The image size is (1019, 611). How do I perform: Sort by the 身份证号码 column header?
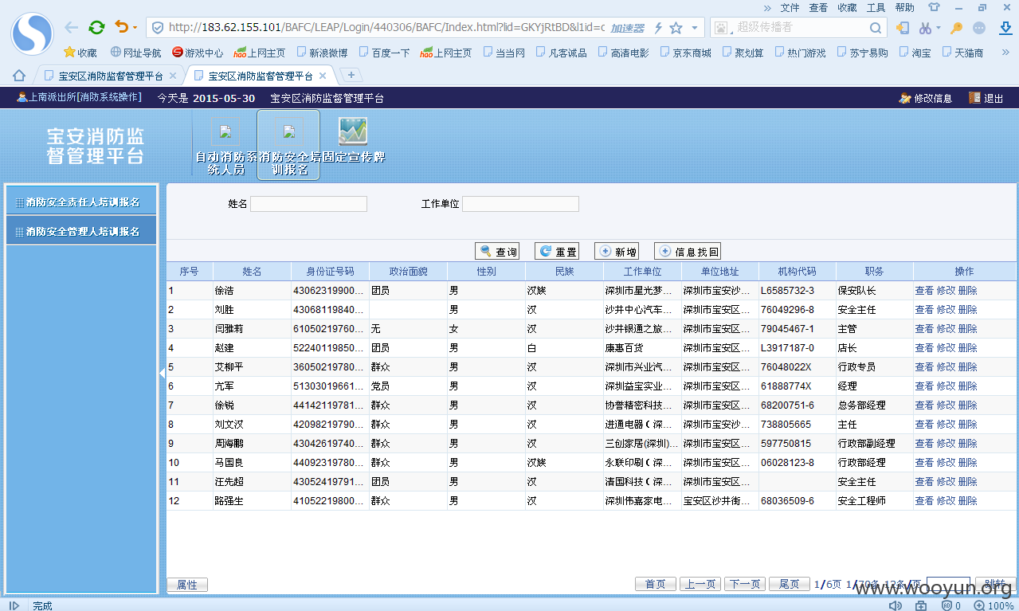pyautogui.click(x=330, y=272)
